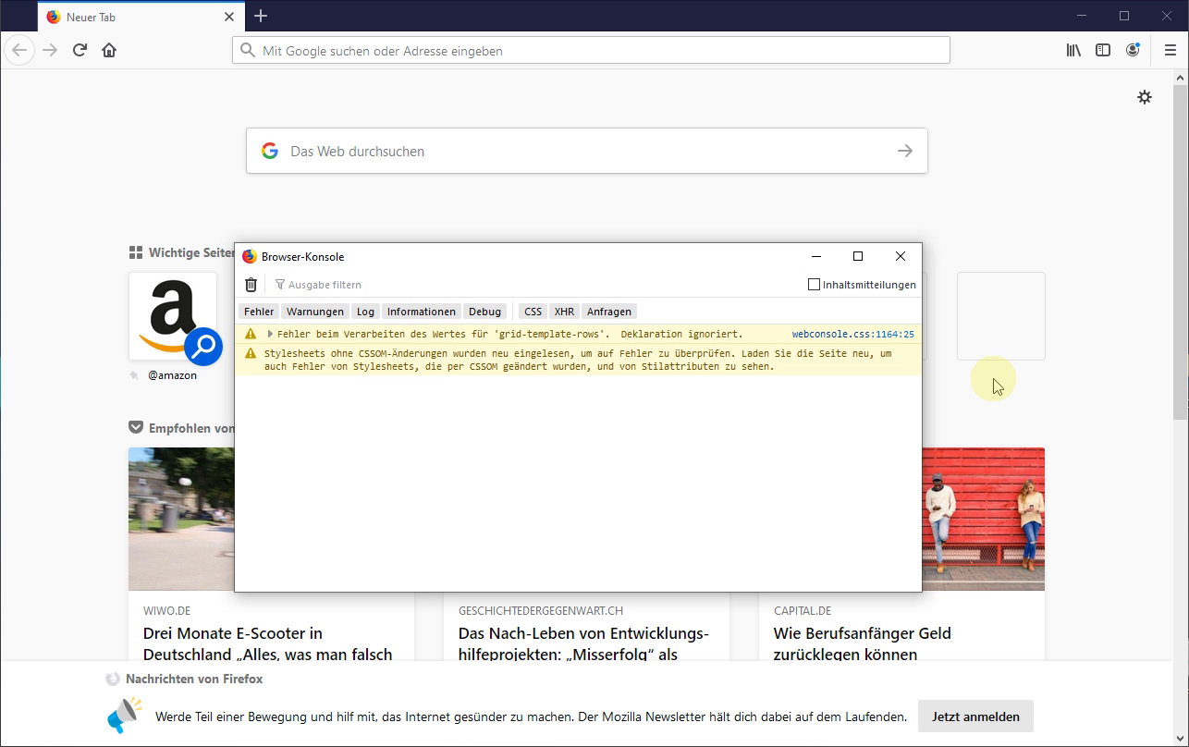Click the grid icon next to Wichtige Seiten
The width and height of the screenshot is (1189, 747).
point(136,252)
